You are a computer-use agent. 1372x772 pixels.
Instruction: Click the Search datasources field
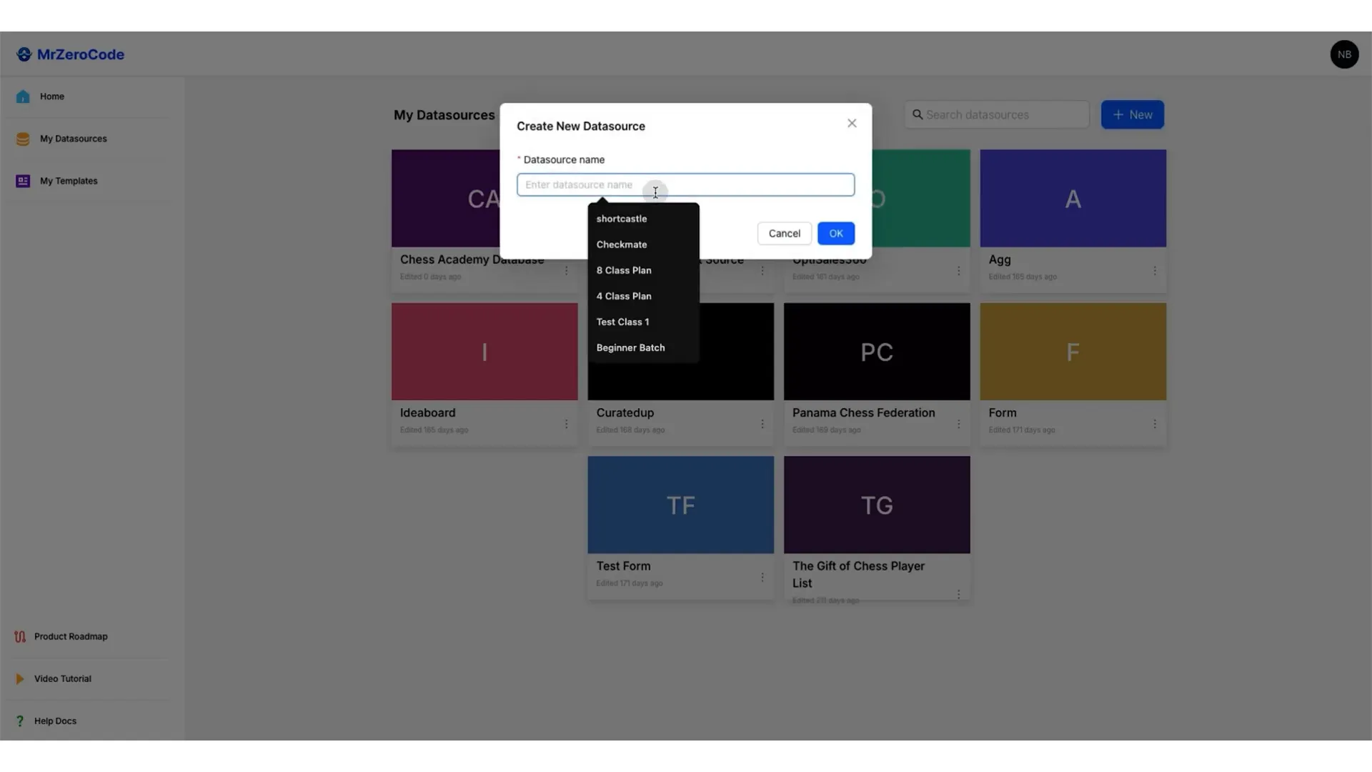click(x=996, y=114)
